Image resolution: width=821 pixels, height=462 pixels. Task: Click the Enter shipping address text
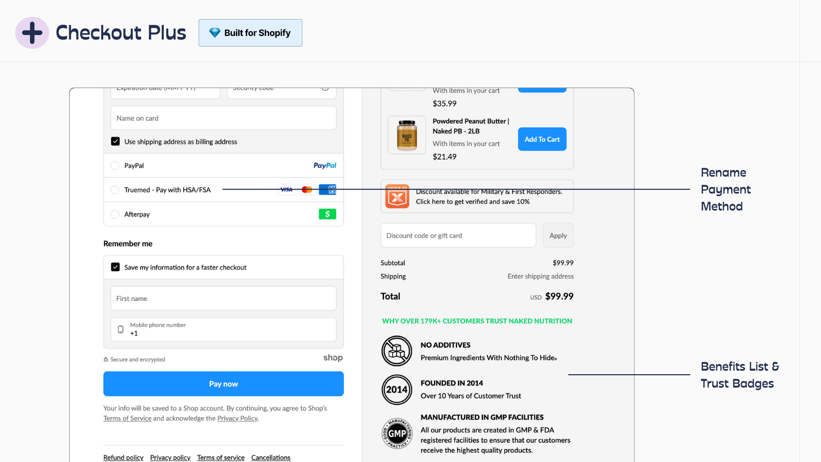point(541,276)
